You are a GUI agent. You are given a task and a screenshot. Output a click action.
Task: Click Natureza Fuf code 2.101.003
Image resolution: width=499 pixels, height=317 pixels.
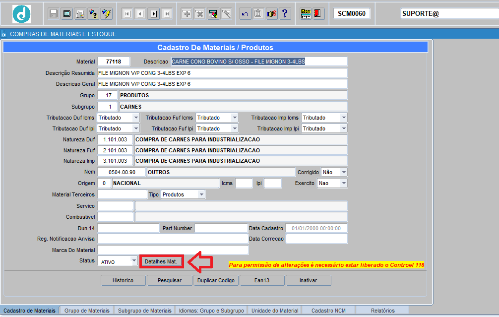click(115, 150)
